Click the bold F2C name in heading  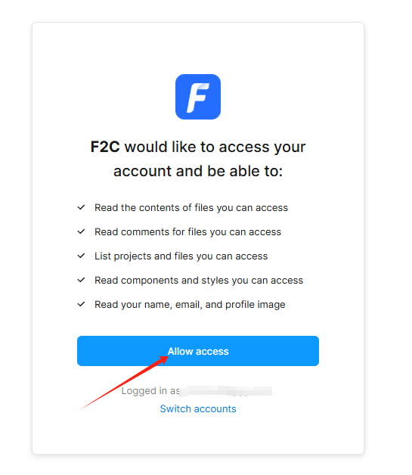point(105,147)
